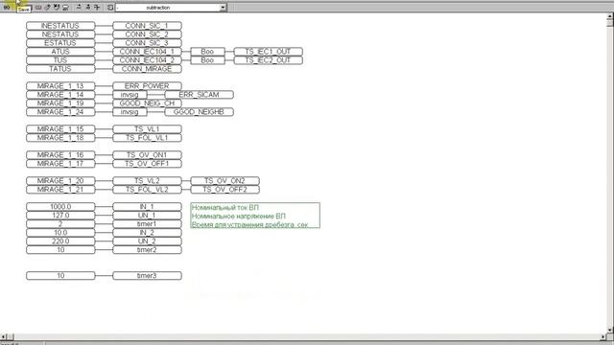Select the INESTATUS block
The height and width of the screenshot is (345, 614).
(60, 26)
